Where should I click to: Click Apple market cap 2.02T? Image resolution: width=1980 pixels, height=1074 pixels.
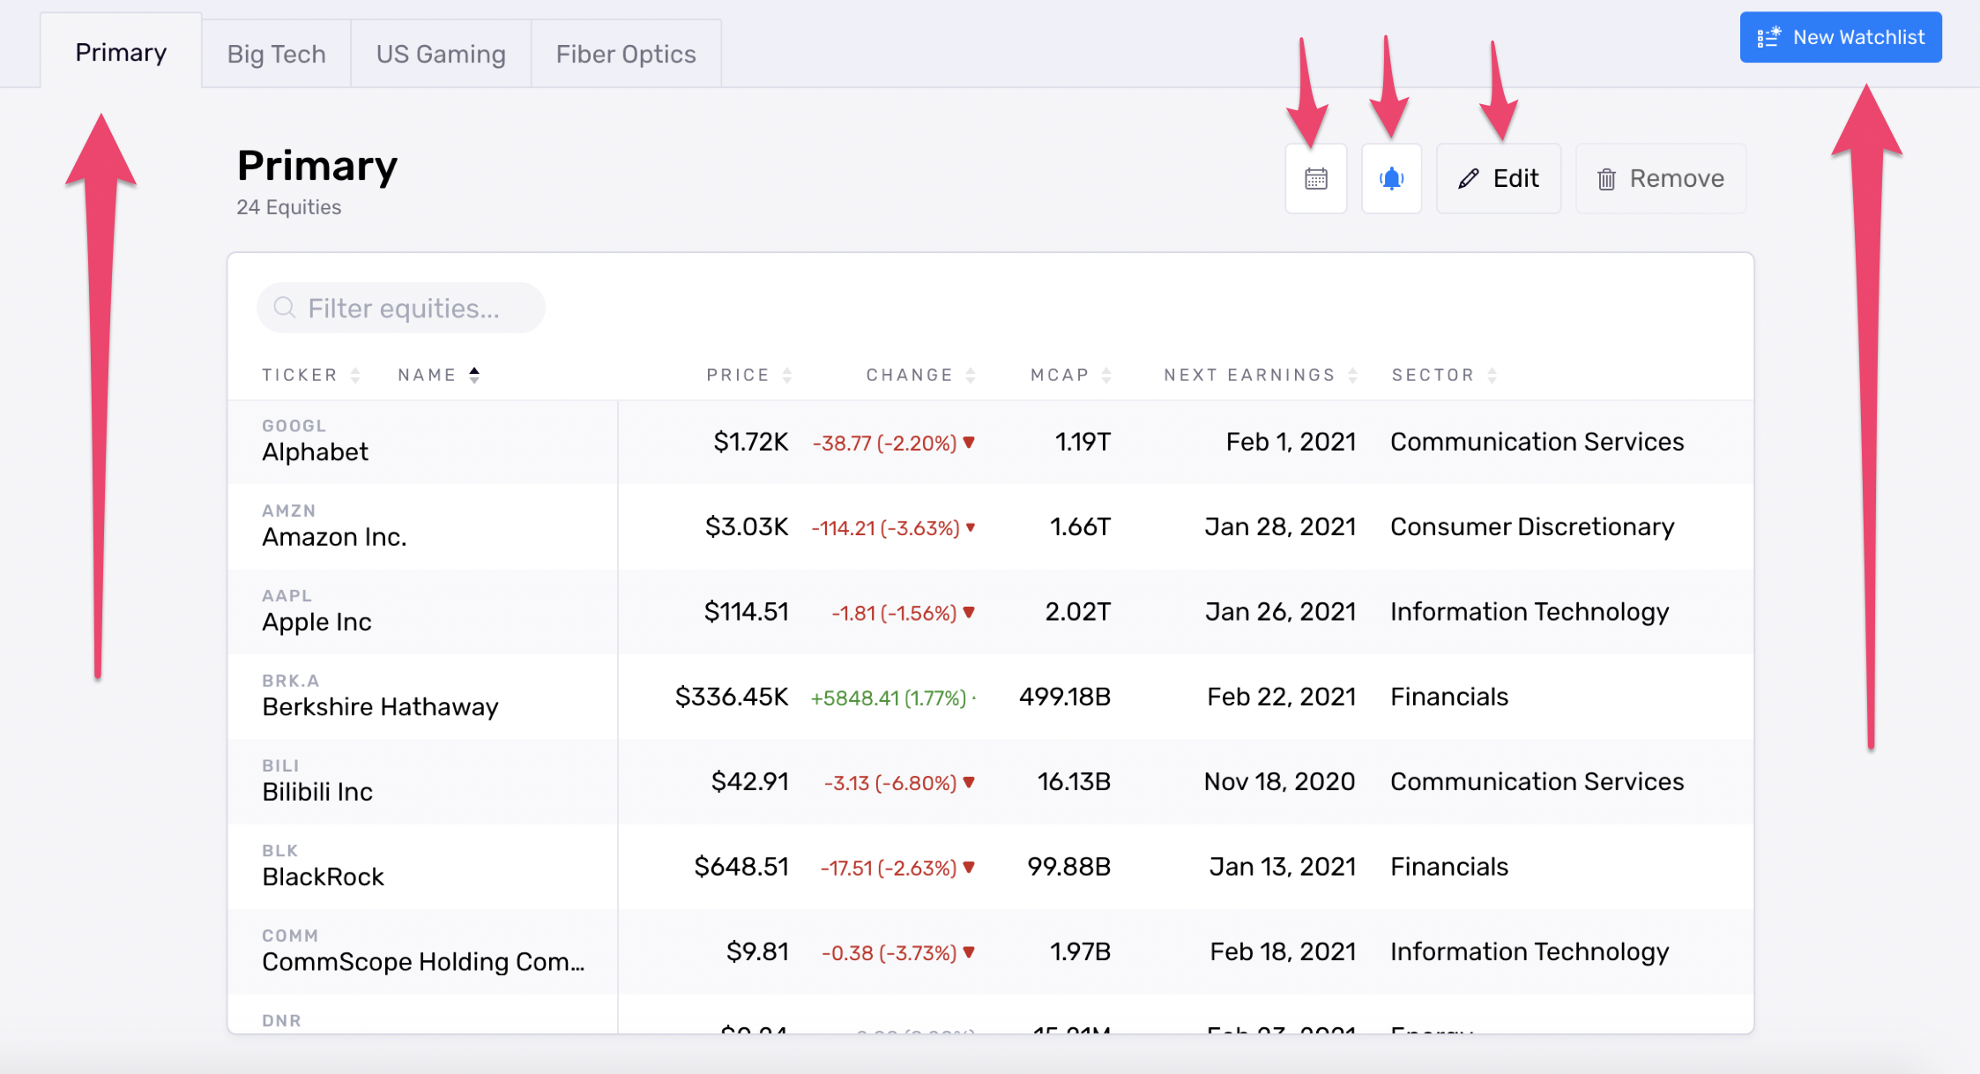coord(1077,612)
